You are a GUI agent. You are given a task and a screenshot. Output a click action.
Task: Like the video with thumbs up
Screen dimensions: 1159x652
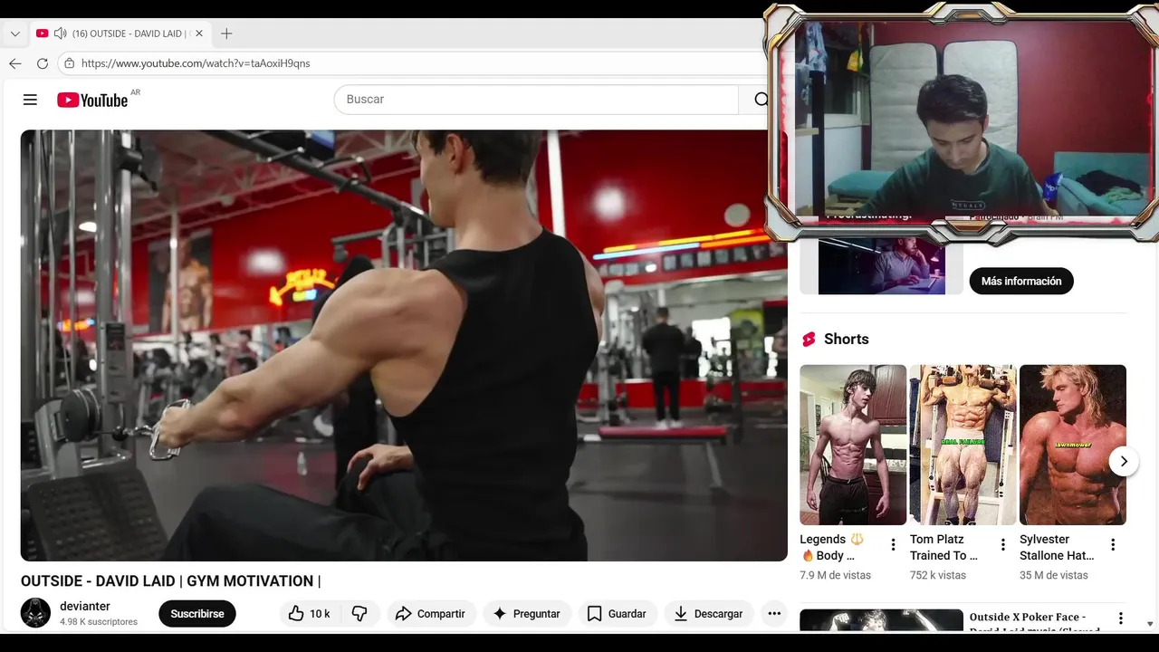click(x=309, y=613)
